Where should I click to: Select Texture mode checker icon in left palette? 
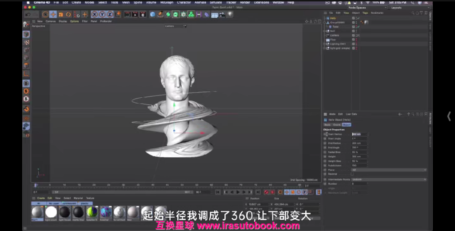(26, 42)
